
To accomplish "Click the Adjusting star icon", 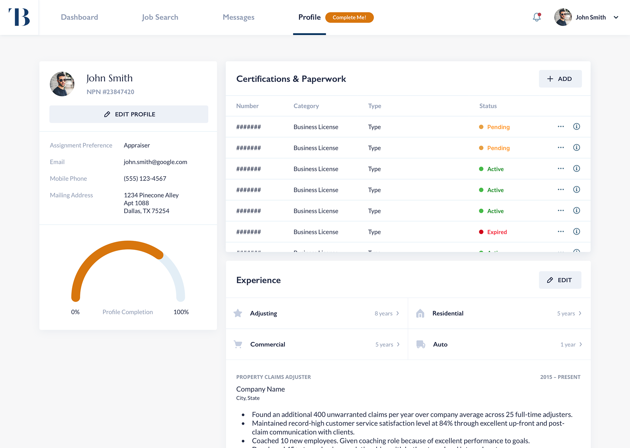I will click(238, 313).
